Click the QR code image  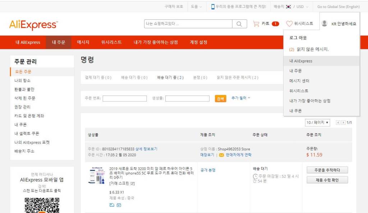pyautogui.click(x=42, y=205)
